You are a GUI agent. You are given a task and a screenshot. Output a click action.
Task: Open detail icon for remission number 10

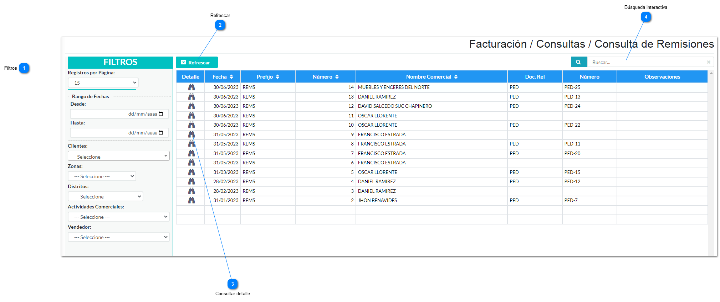(x=192, y=125)
